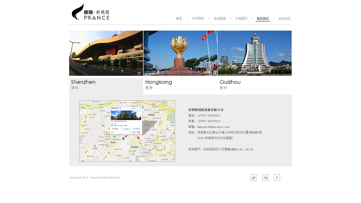Select the 从这里出发 directions tab
Screen dimensions: 361x203
tap(126, 129)
